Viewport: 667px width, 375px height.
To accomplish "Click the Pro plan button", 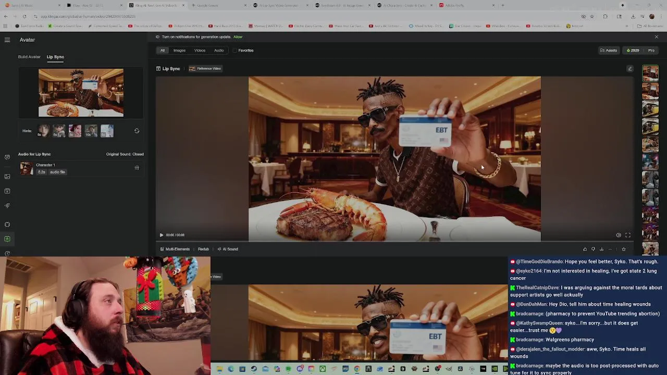I will 651,51.
